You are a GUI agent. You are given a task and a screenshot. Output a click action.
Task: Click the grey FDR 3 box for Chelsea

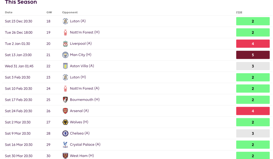pos(253,133)
